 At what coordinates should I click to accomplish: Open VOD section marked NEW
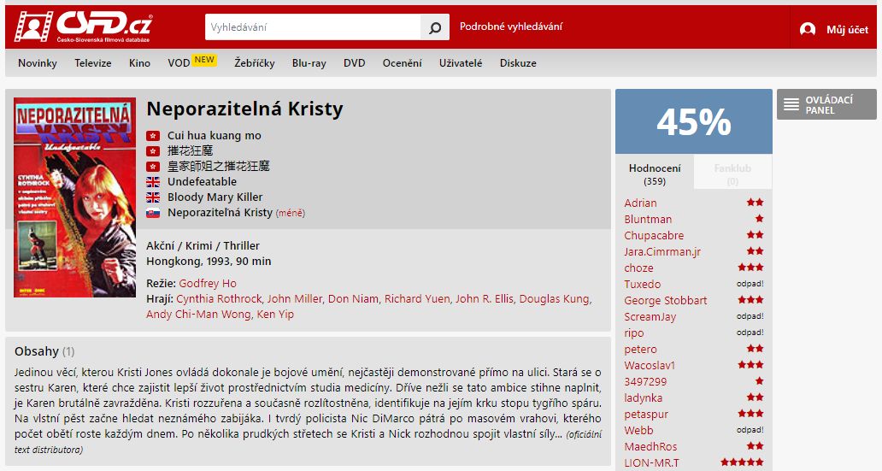coord(191,62)
